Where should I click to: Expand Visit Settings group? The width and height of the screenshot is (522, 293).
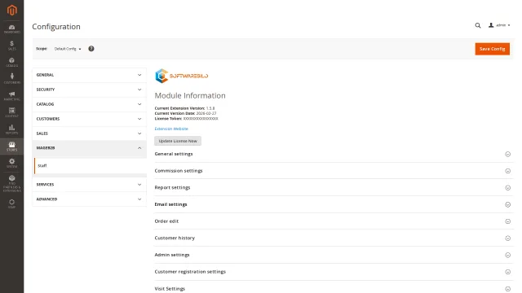[334, 289]
